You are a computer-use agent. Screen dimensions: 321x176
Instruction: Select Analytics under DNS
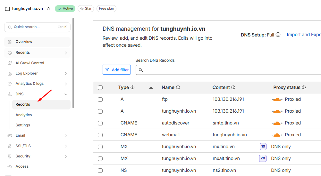tap(23, 115)
